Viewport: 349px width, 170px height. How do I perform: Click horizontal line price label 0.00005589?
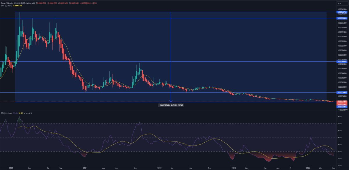pos(342,92)
